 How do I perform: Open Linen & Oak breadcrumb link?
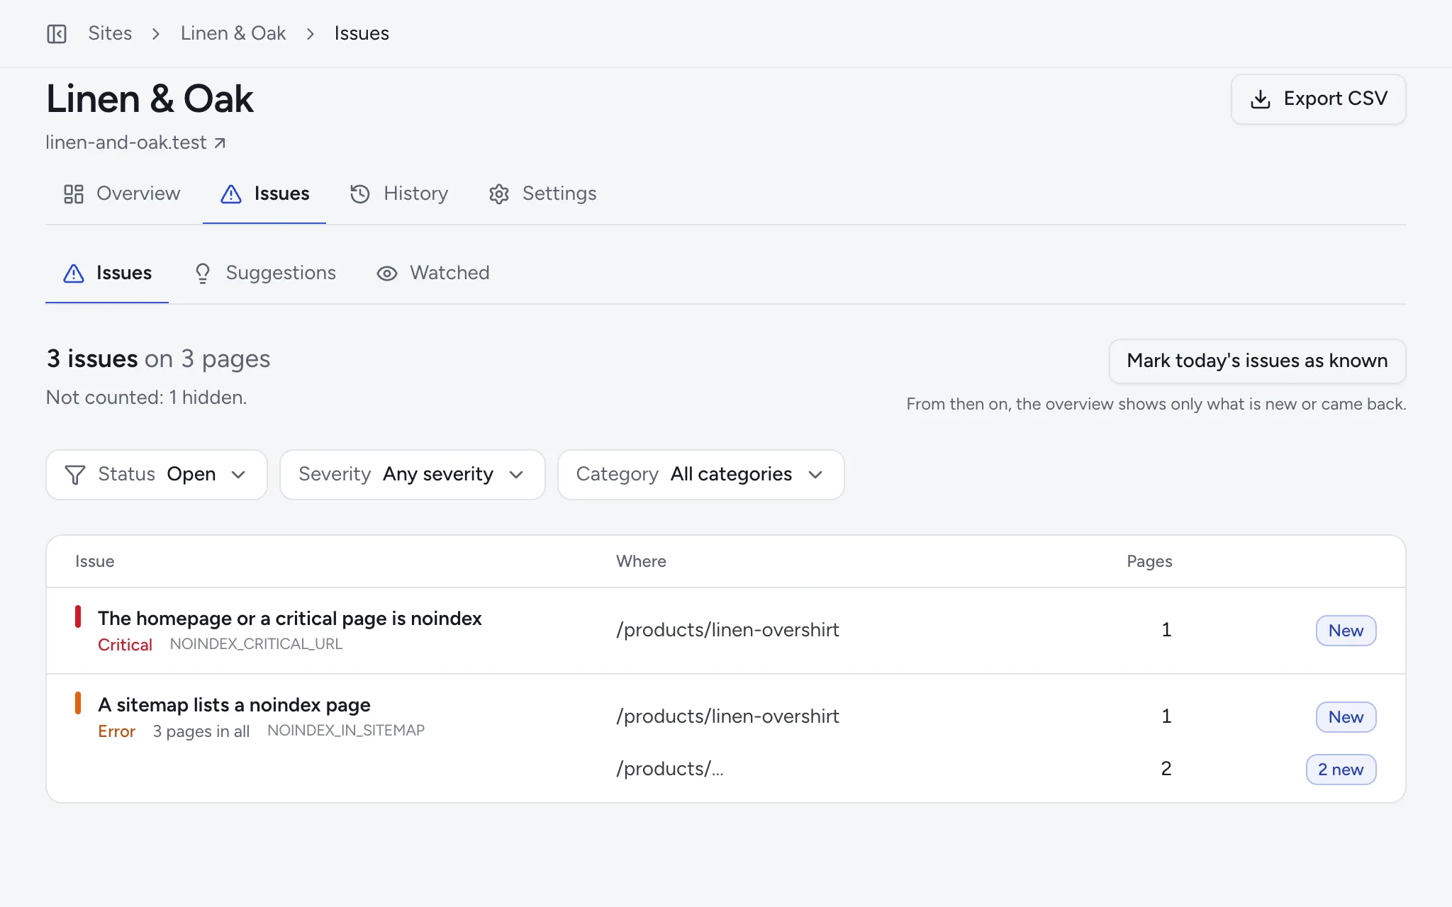(x=233, y=33)
